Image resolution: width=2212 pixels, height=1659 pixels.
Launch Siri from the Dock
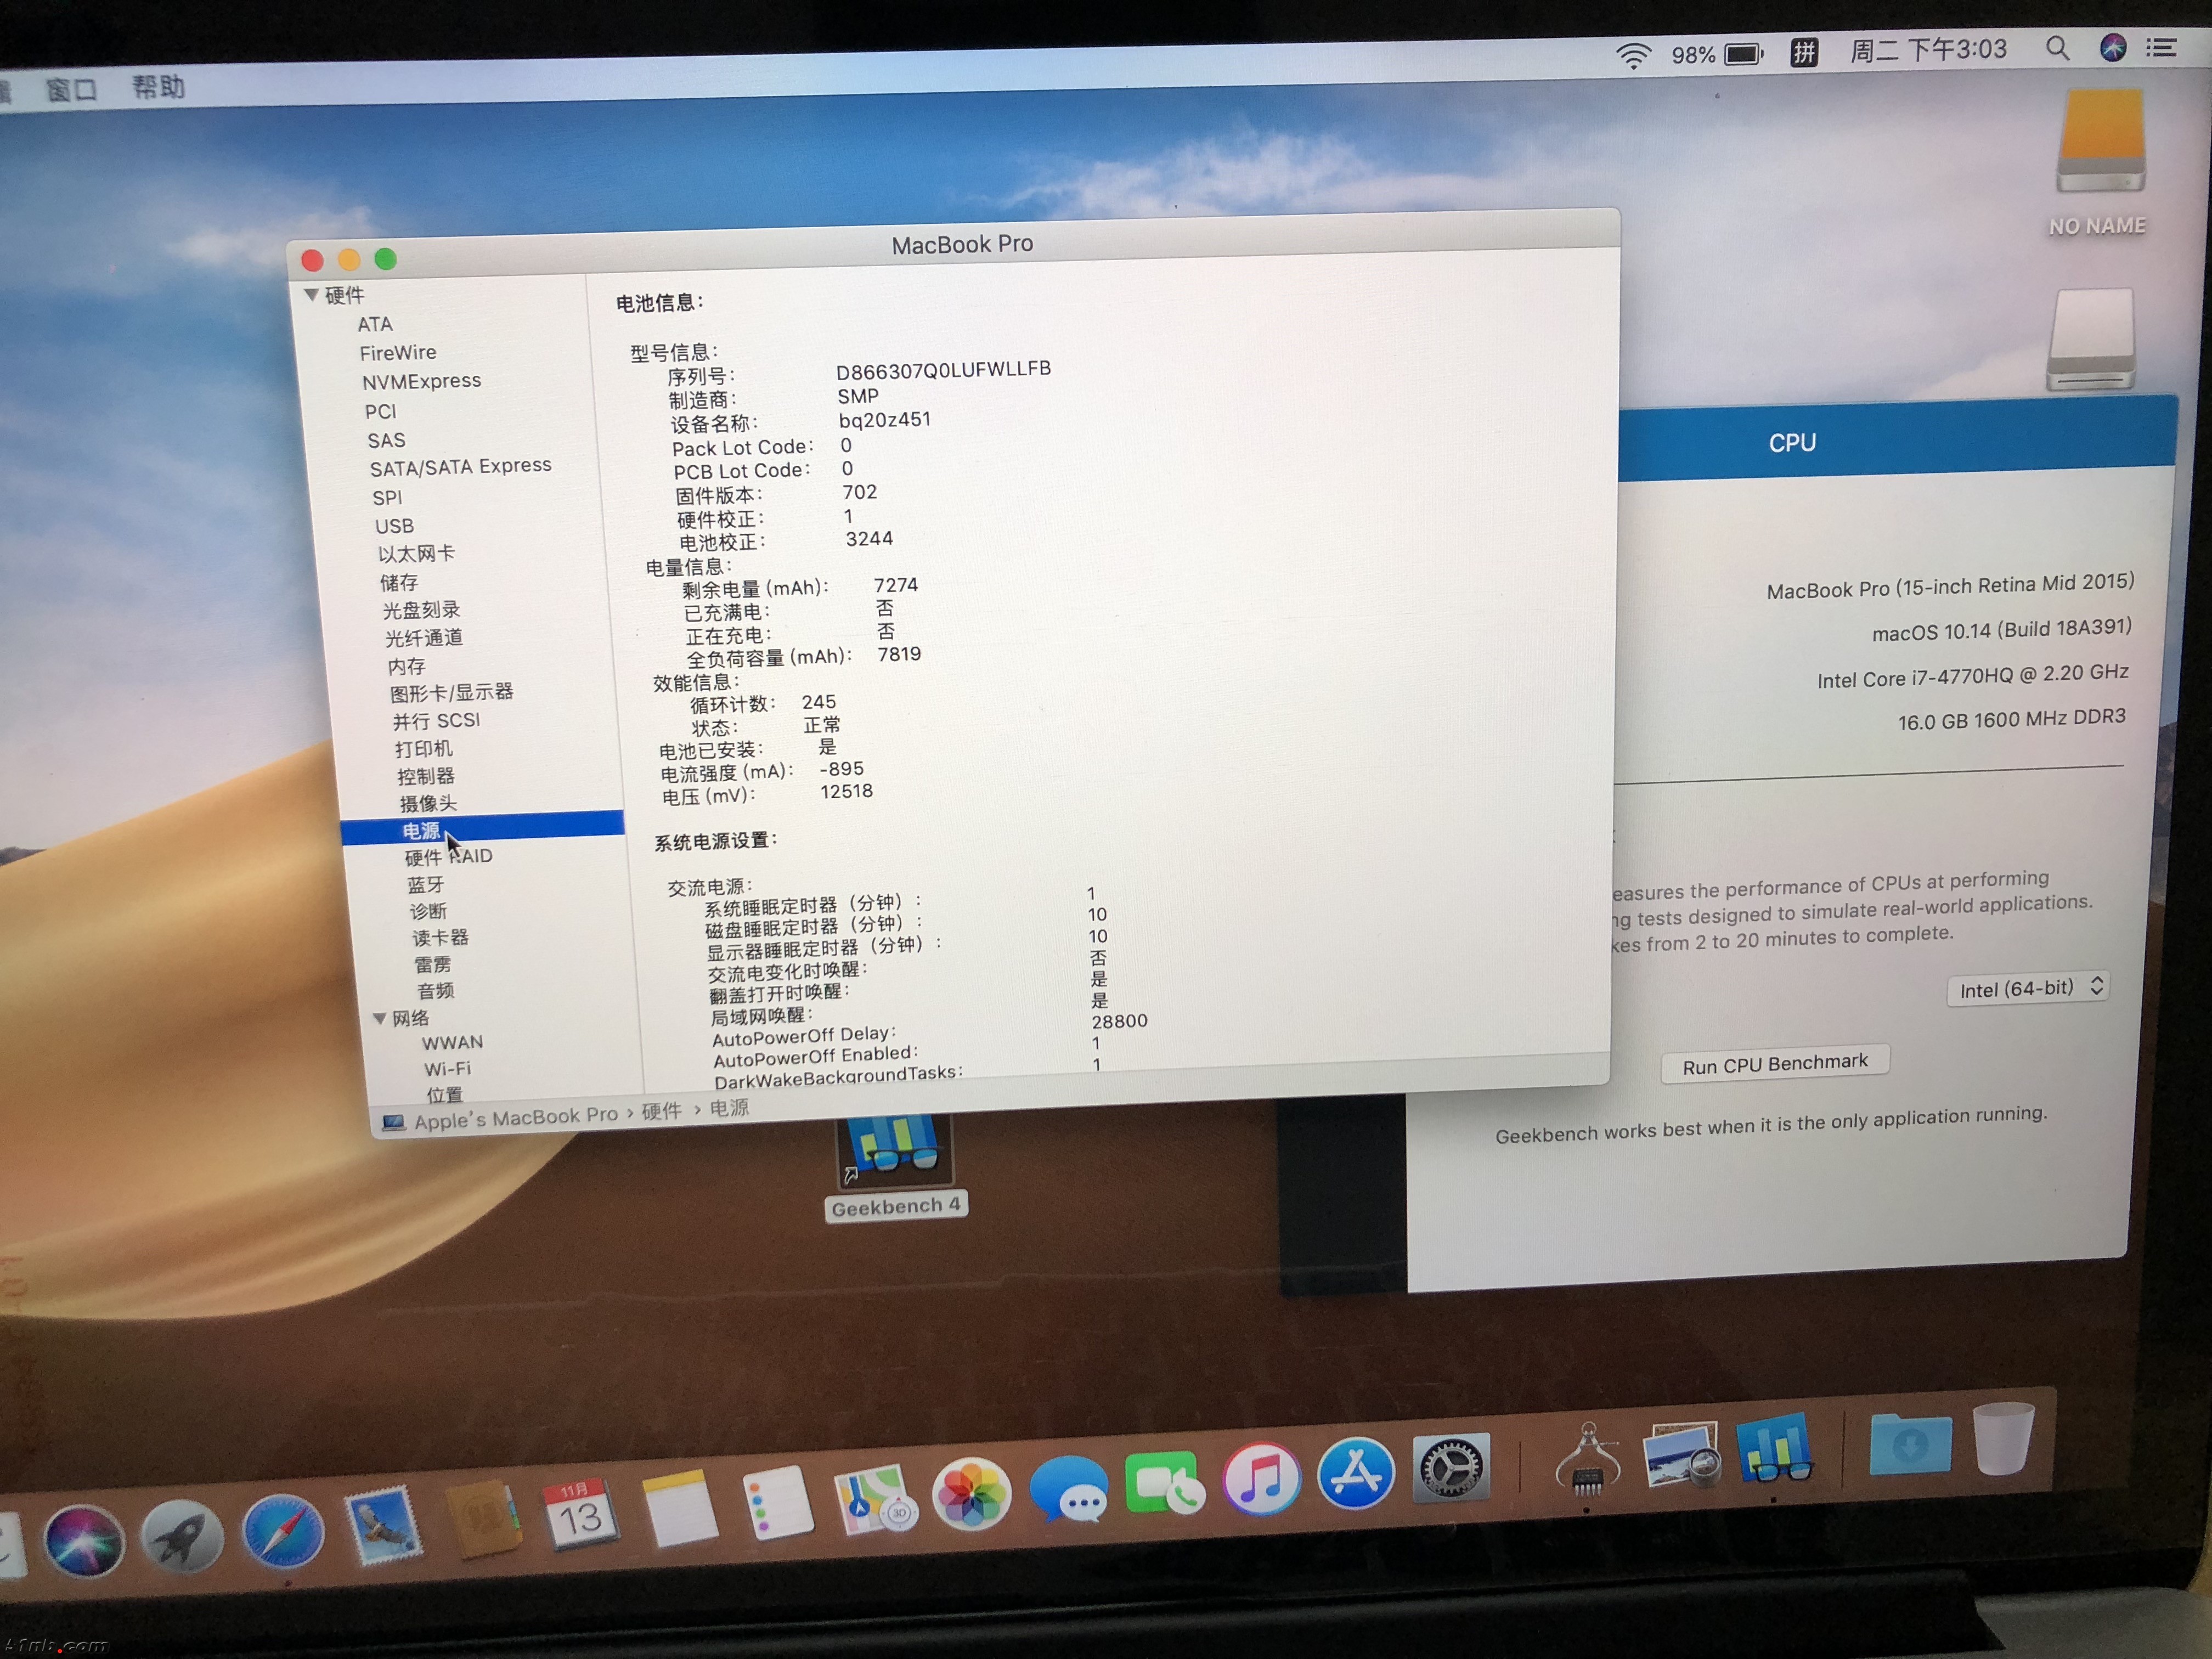tap(84, 1541)
